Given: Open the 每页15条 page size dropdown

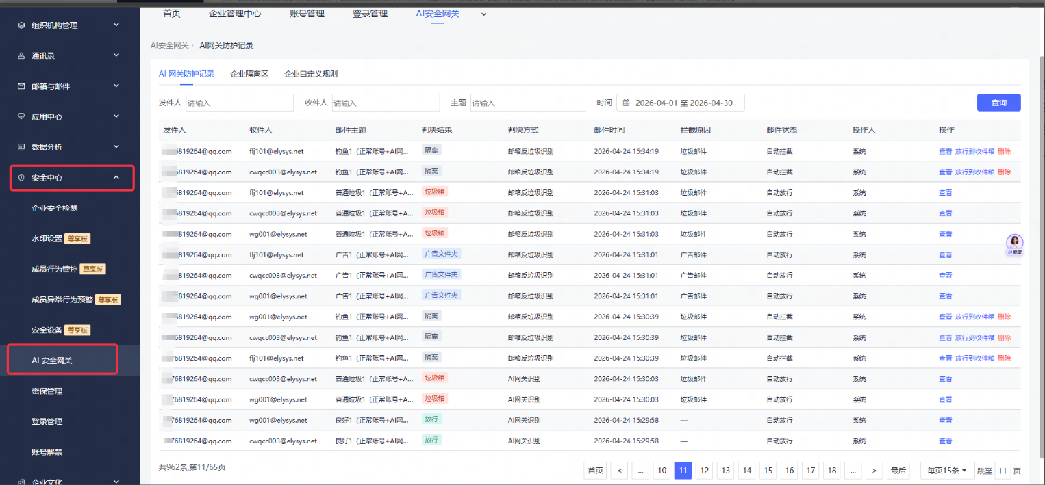Looking at the screenshot, I should coord(947,470).
